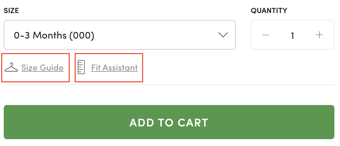Focus the number in the quantity box
The image size is (340, 146).
click(x=292, y=35)
